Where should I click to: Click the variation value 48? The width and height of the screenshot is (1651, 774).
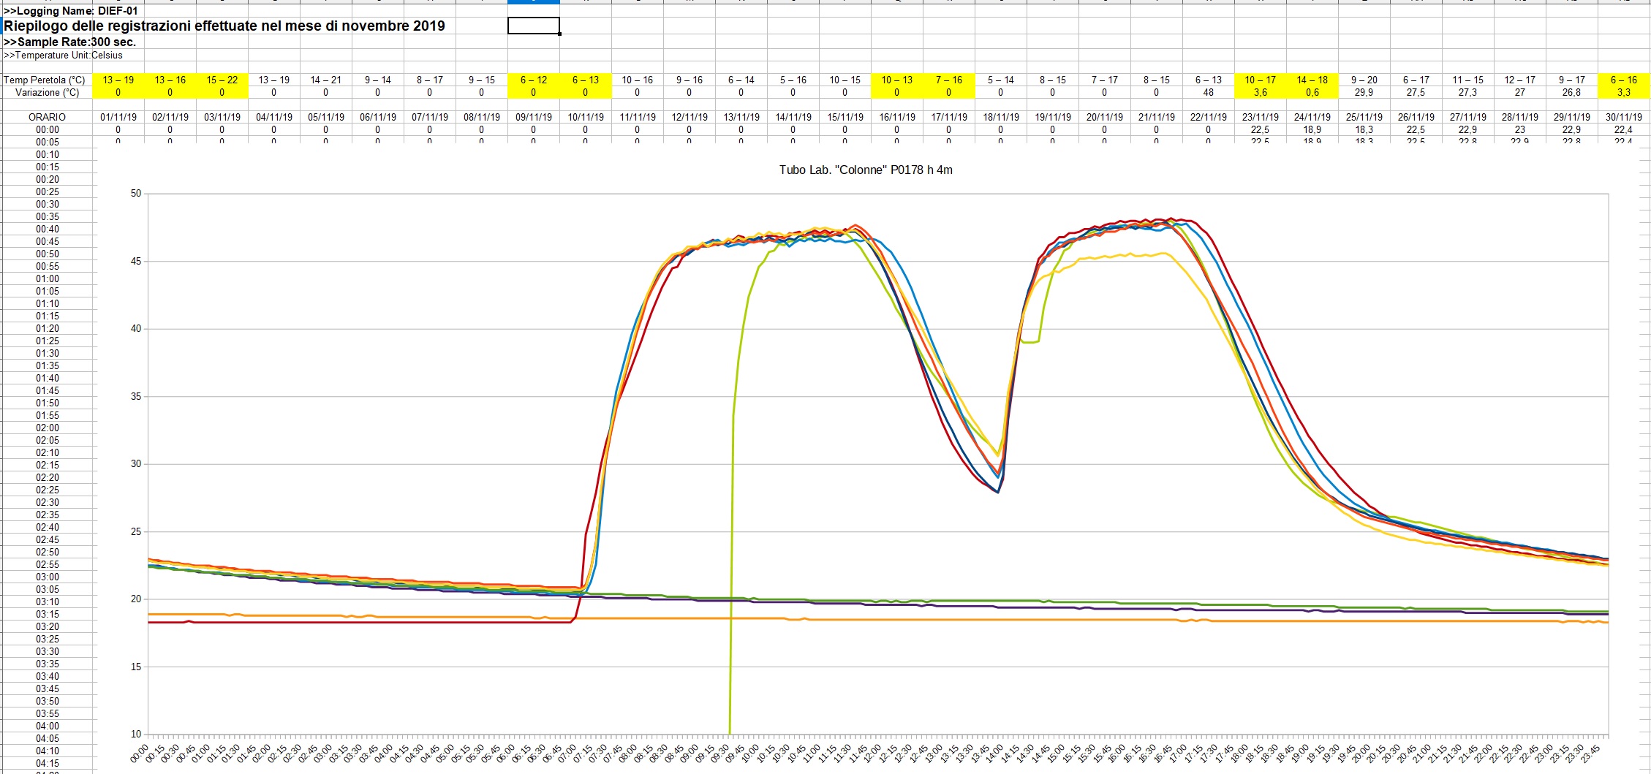coord(1208,93)
